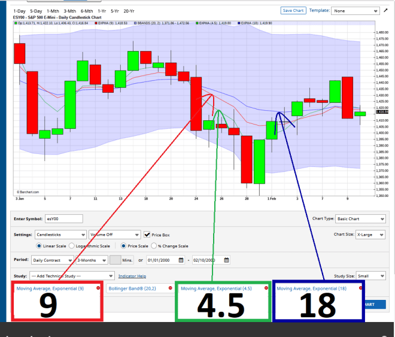Select the 1-Mth time range
Viewport: 395px width, 337px height.
click(x=53, y=11)
